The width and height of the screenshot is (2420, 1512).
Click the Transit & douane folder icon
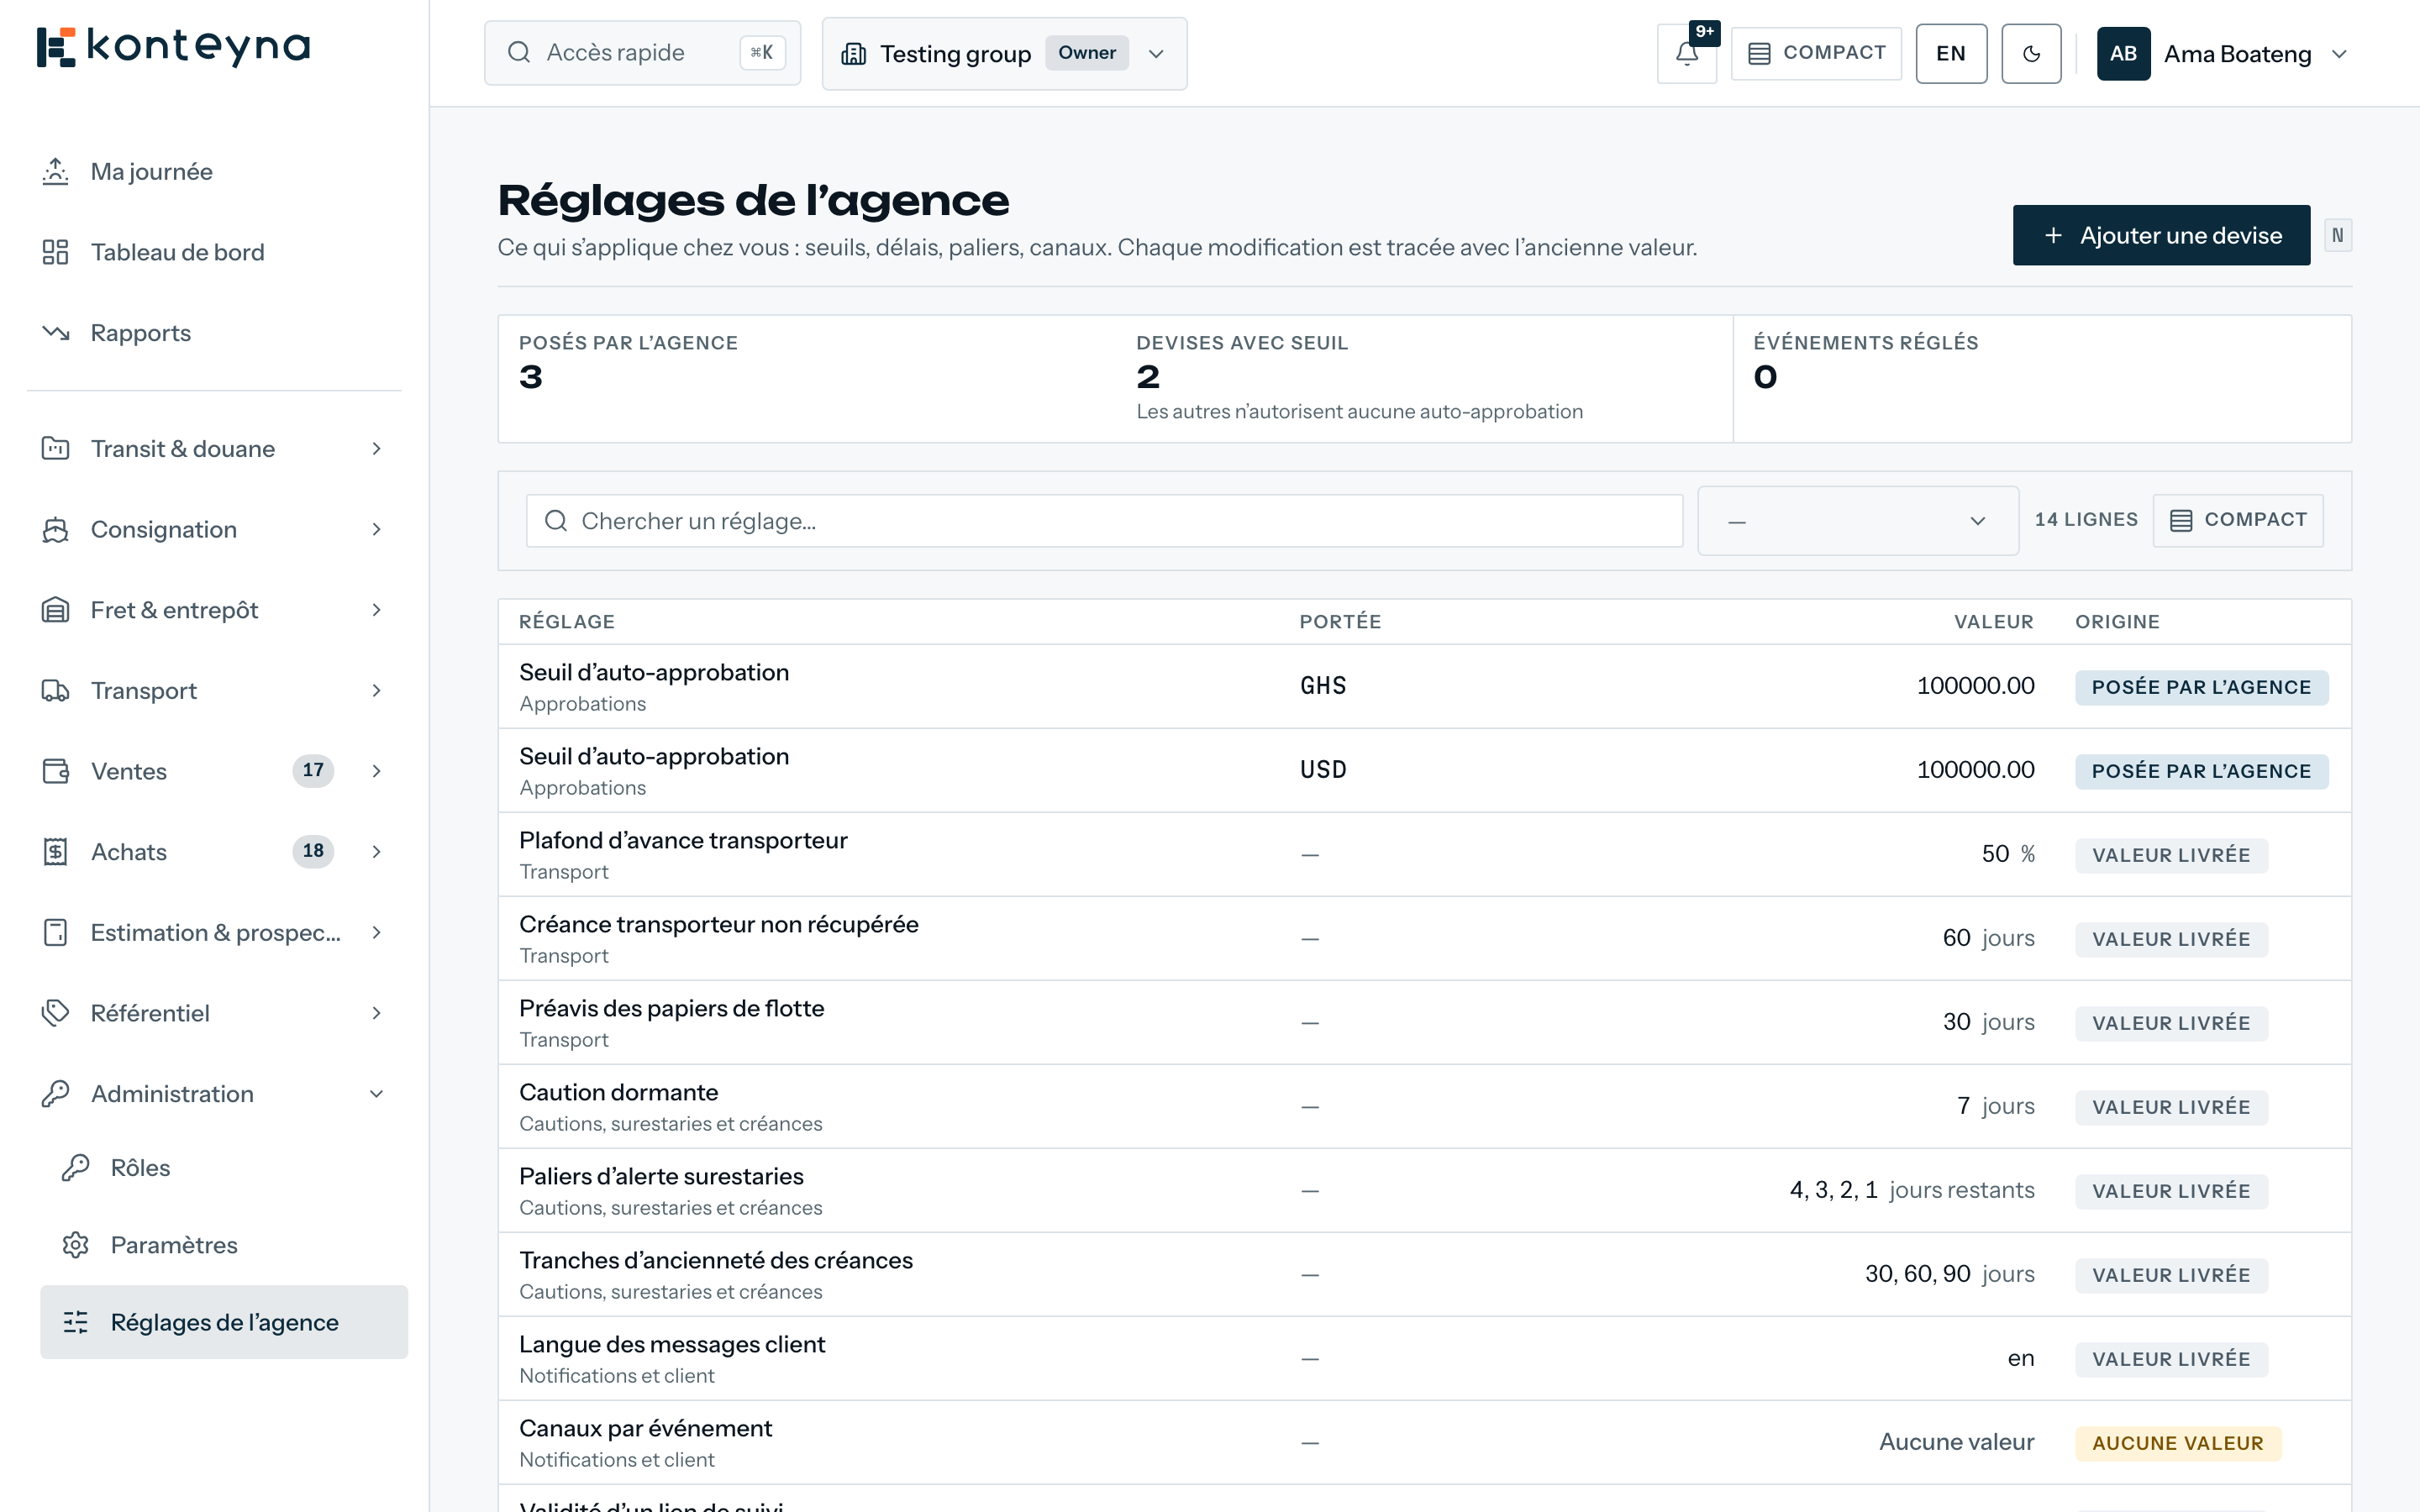[x=55, y=448]
